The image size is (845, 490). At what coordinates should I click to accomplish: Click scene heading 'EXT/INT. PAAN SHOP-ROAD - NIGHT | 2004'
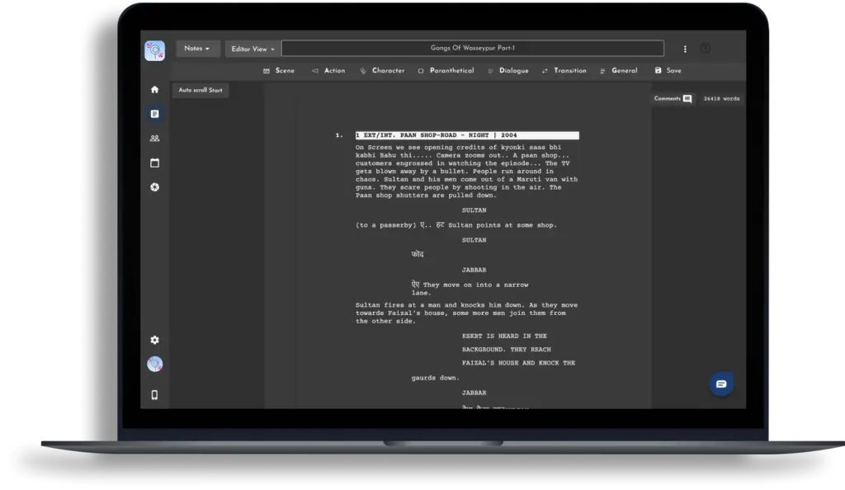(x=467, y=135)
